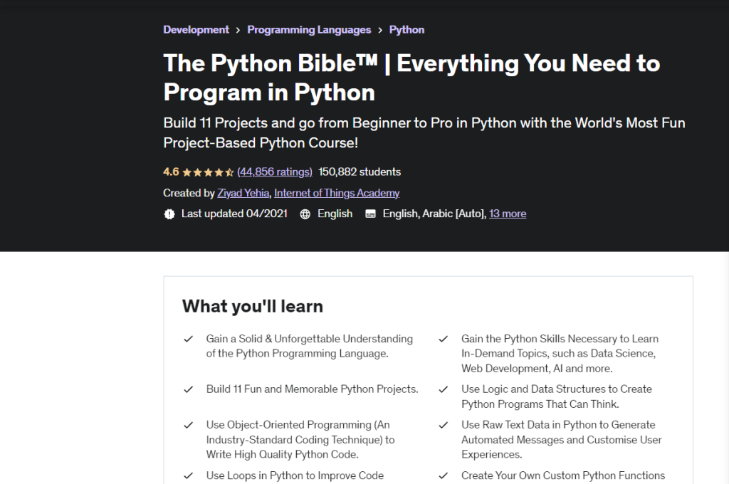Click the closed captions icon
Screen dimensions: 729x484
tap(370, 214)
